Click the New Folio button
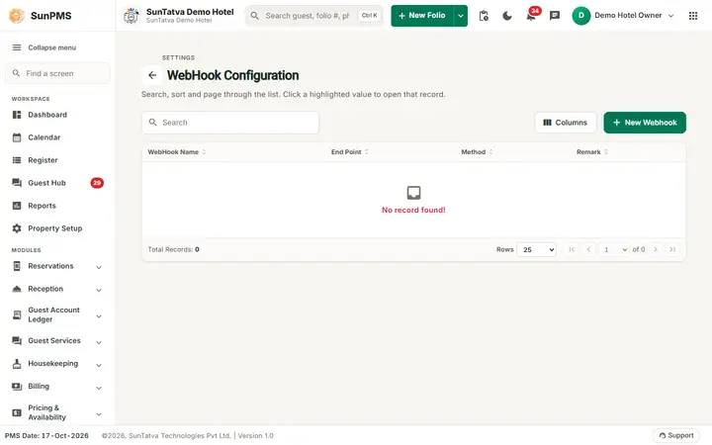This screenshot has height=445, width=712. (422, 16)
